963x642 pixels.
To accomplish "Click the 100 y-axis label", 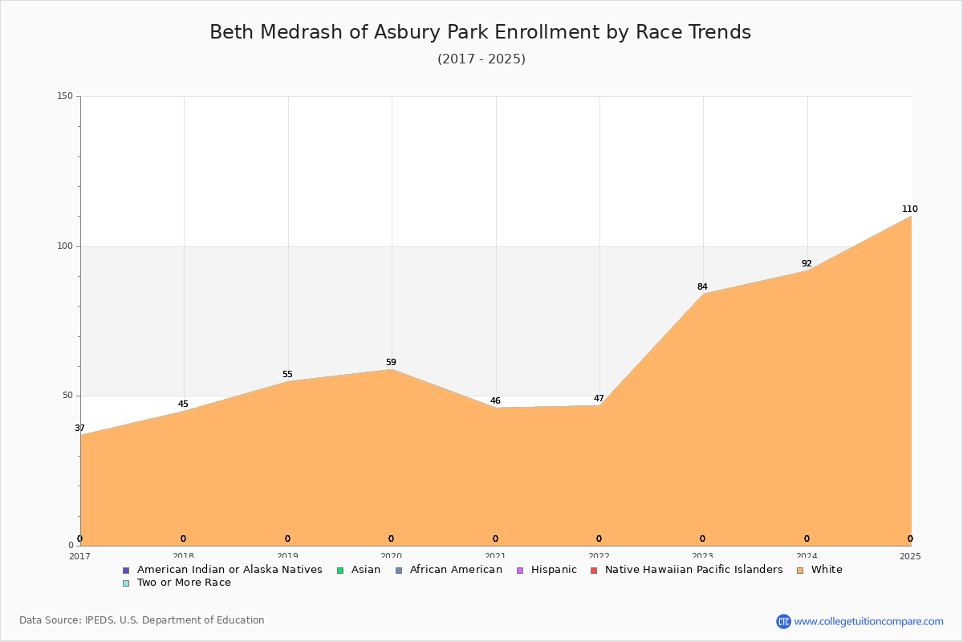I will 65,246.
